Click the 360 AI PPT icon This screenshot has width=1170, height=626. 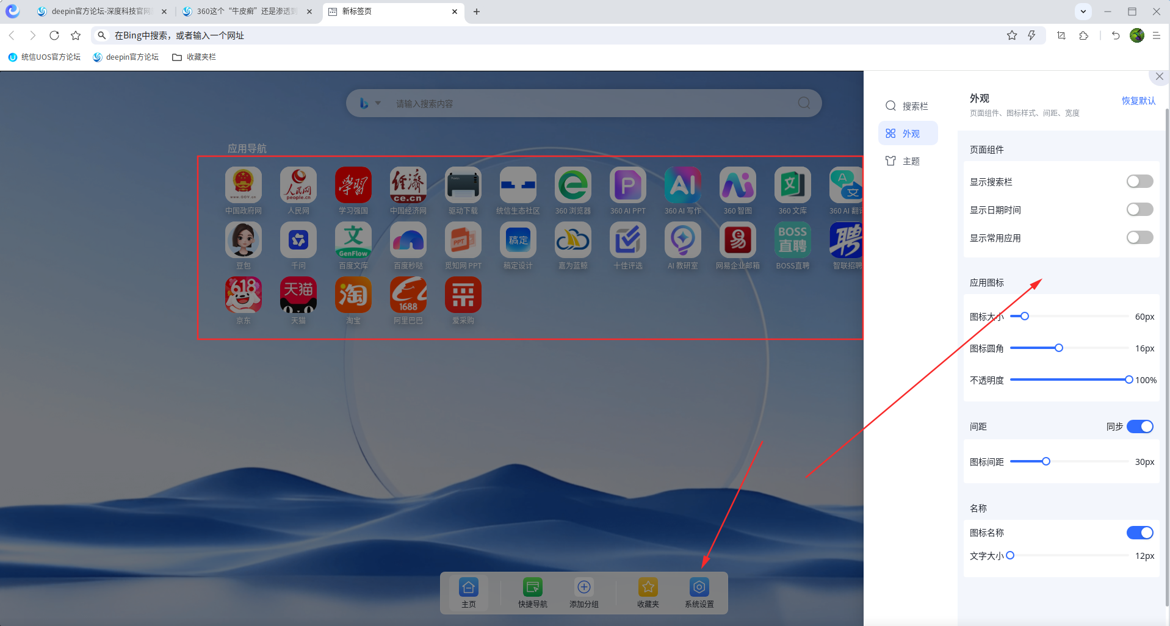tap(628, 185)
